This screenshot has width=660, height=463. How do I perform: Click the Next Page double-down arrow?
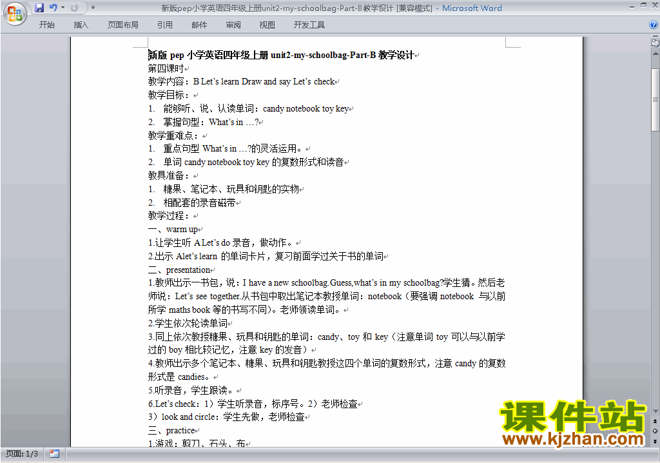655,441
